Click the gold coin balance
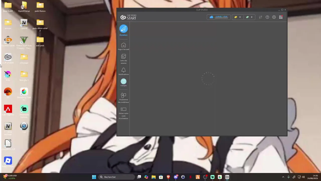This screenshot has width=321, height=181. pyautogui.click(x=237, y=17)
